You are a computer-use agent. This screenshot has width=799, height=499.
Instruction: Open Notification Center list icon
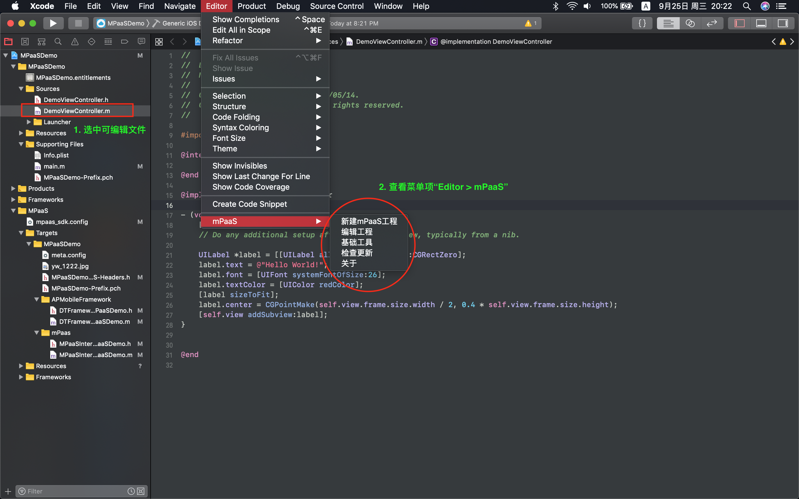(x=781, y=6)
